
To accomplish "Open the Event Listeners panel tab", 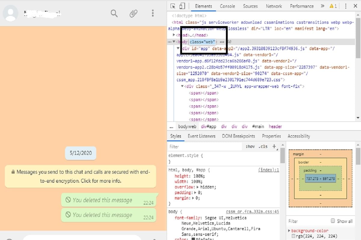I will pos(202,136).
